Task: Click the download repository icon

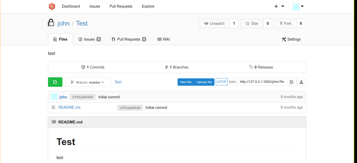Action: pos(301,82)
